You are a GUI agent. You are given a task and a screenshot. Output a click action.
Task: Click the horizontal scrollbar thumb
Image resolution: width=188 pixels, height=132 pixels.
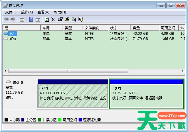coord(68,71)
